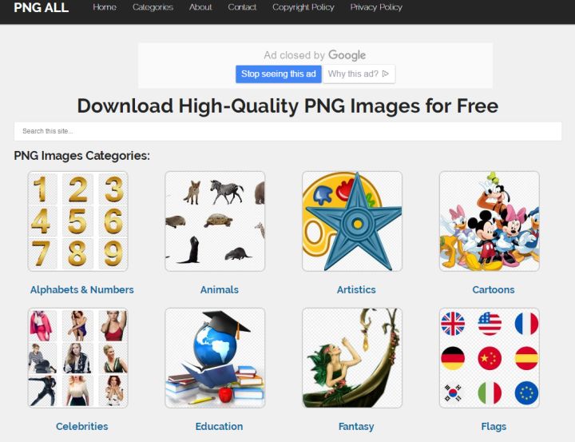Screen dimensions: 575x442
Task: Open the Cartoons Mickey Mouse thumbnail
Action: click(x=490, y=221)
